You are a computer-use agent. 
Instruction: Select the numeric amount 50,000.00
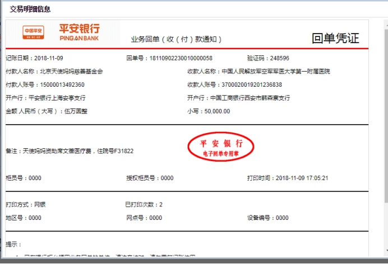[x=217, y=111]
